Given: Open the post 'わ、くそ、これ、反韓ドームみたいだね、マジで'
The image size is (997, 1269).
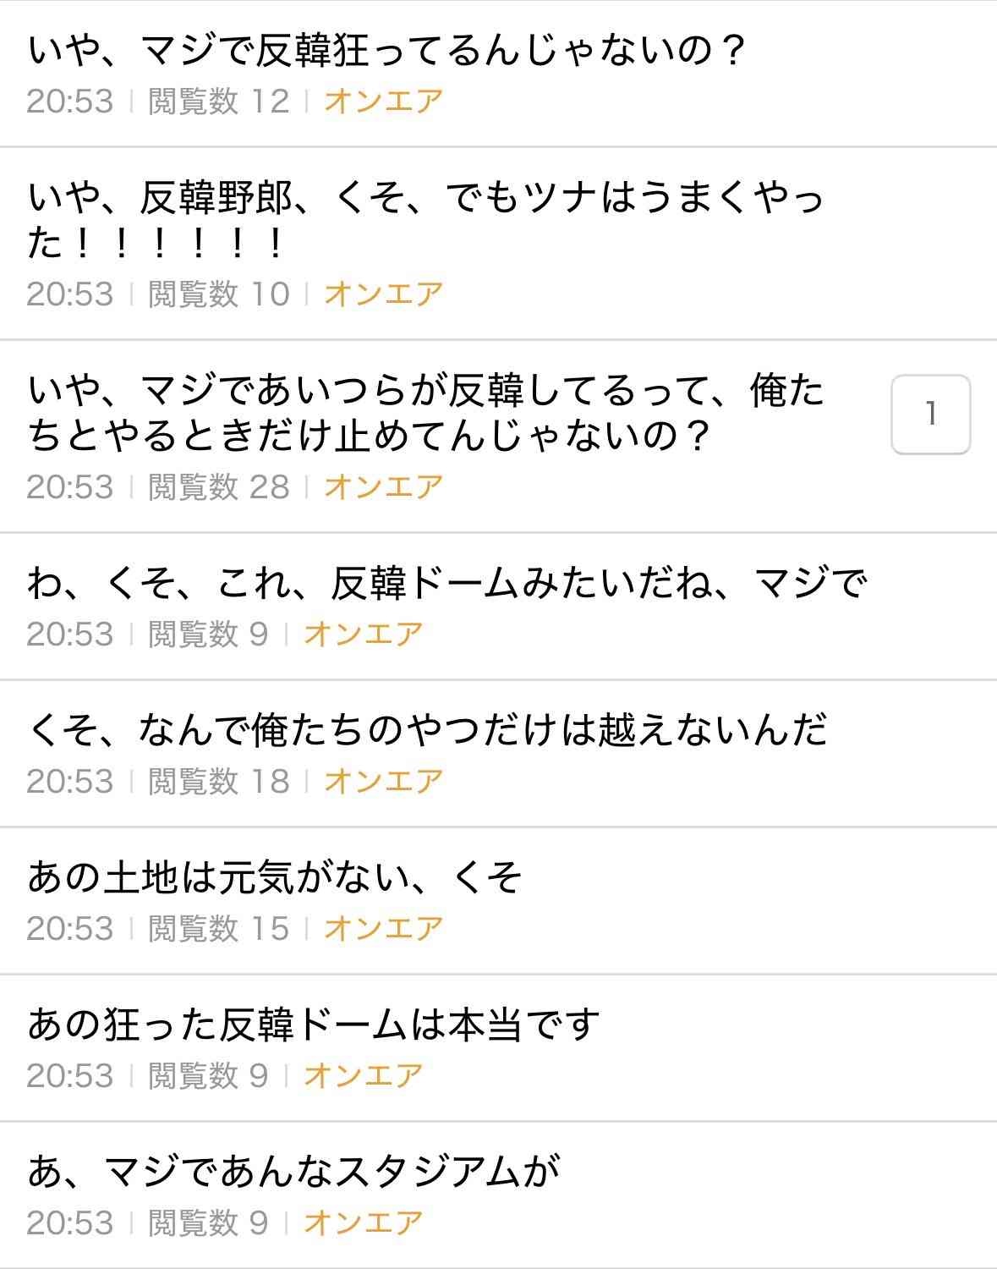Looking at the screenshot, I should tap(446, 584).
